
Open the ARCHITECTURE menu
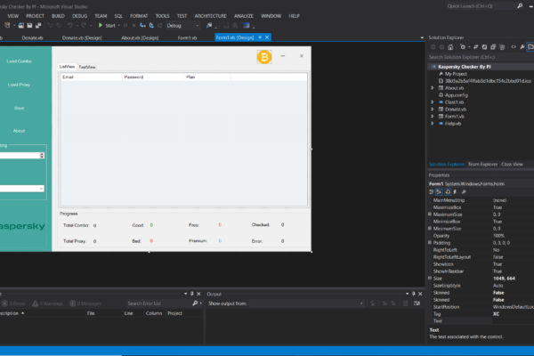coord(210,16)
